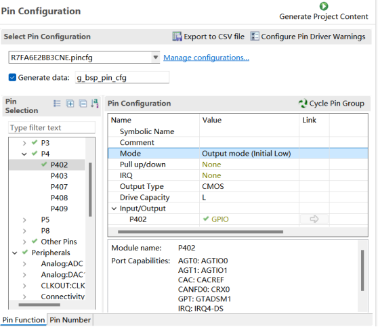Screen dimensions: 378x327
Task: Click the sort alphabetically icon
Action: tap(95, 104)
